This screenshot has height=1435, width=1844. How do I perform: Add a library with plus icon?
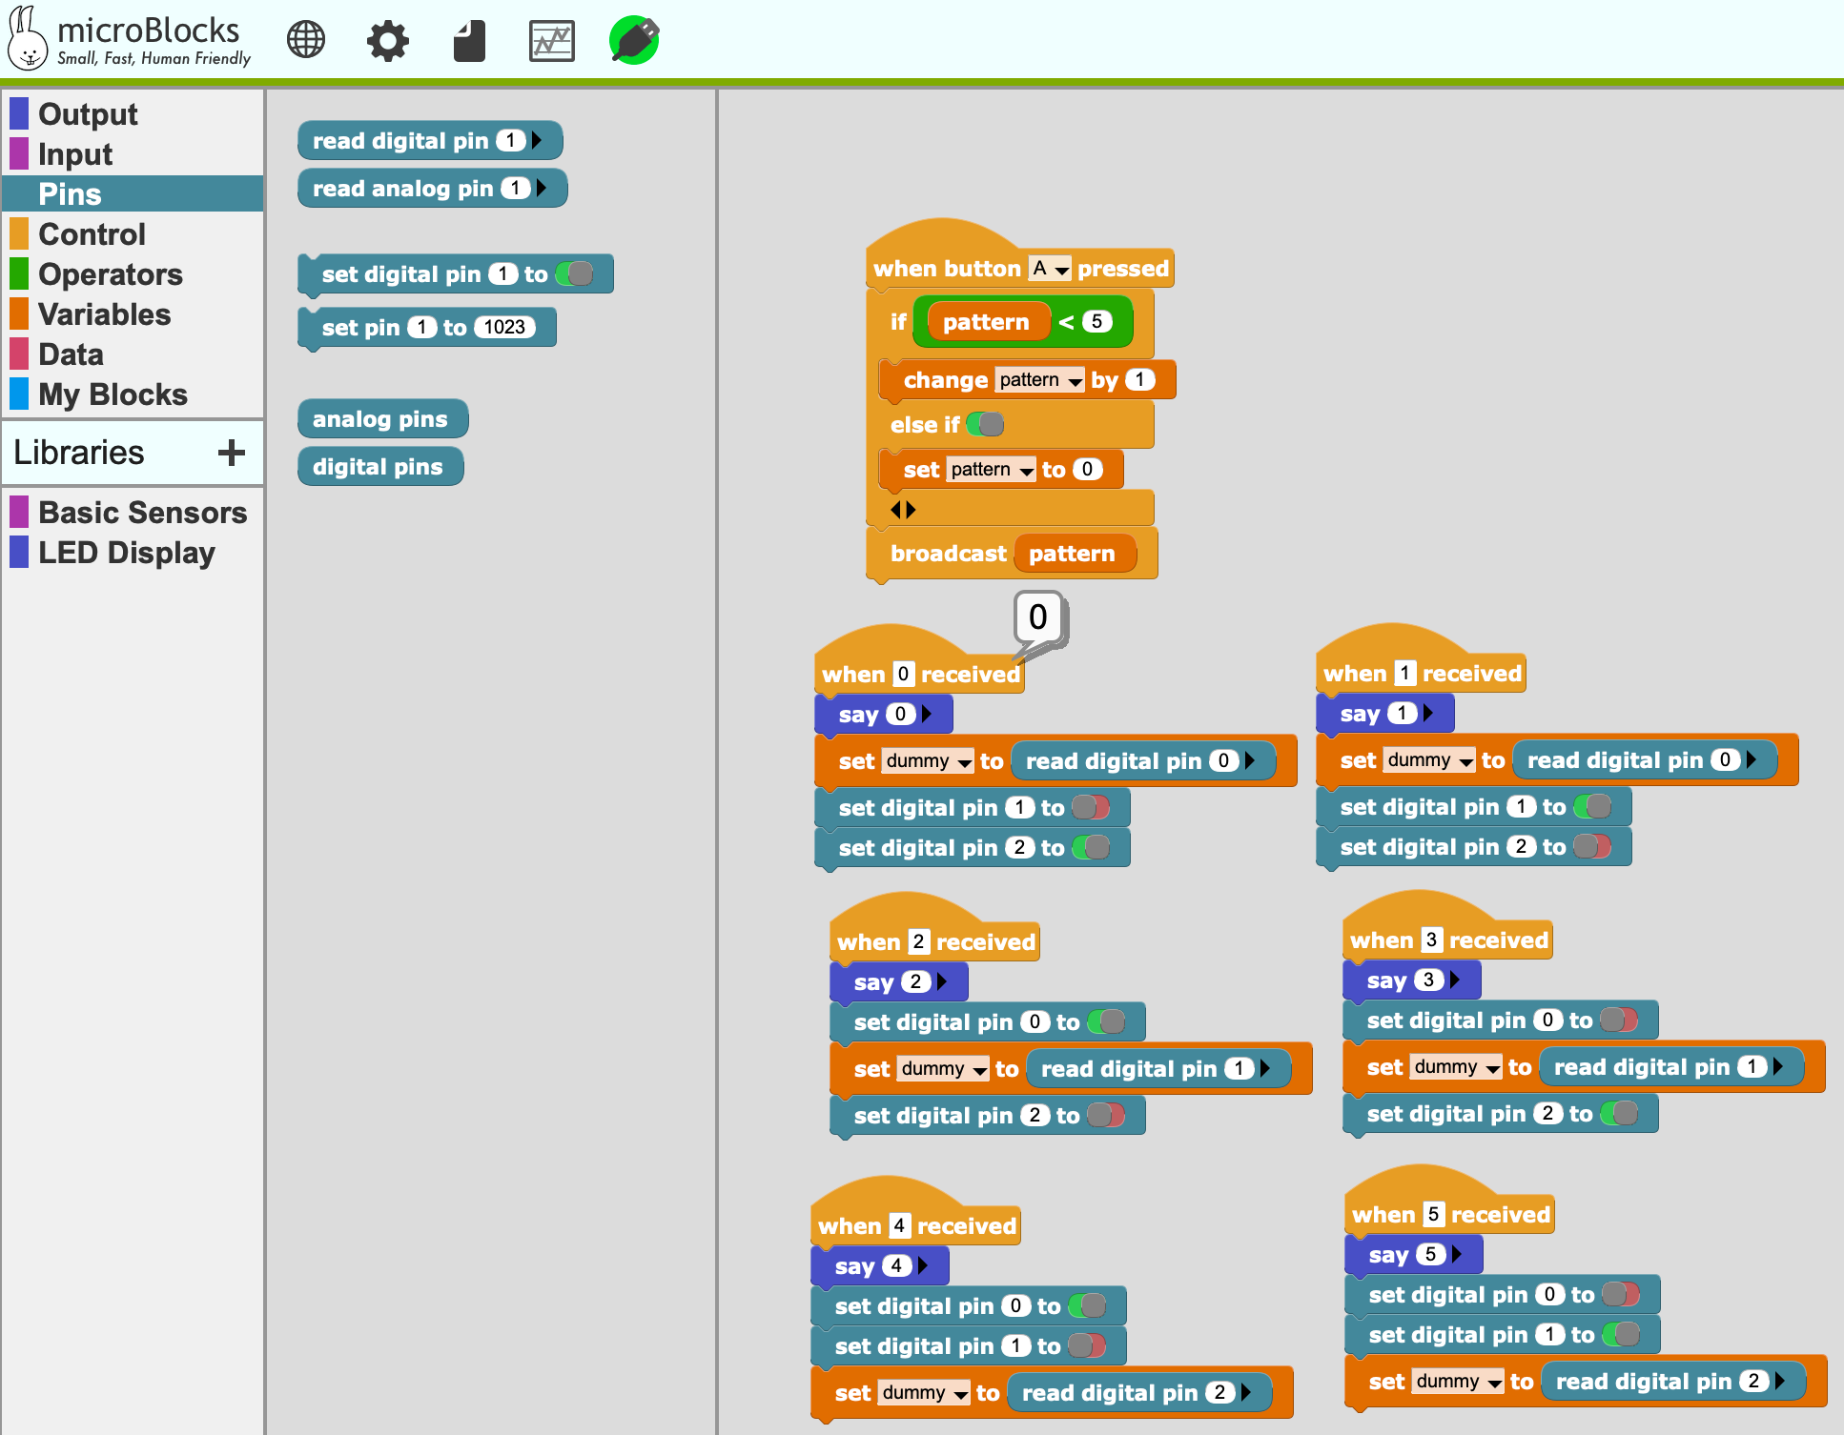(x=231, y=453)
